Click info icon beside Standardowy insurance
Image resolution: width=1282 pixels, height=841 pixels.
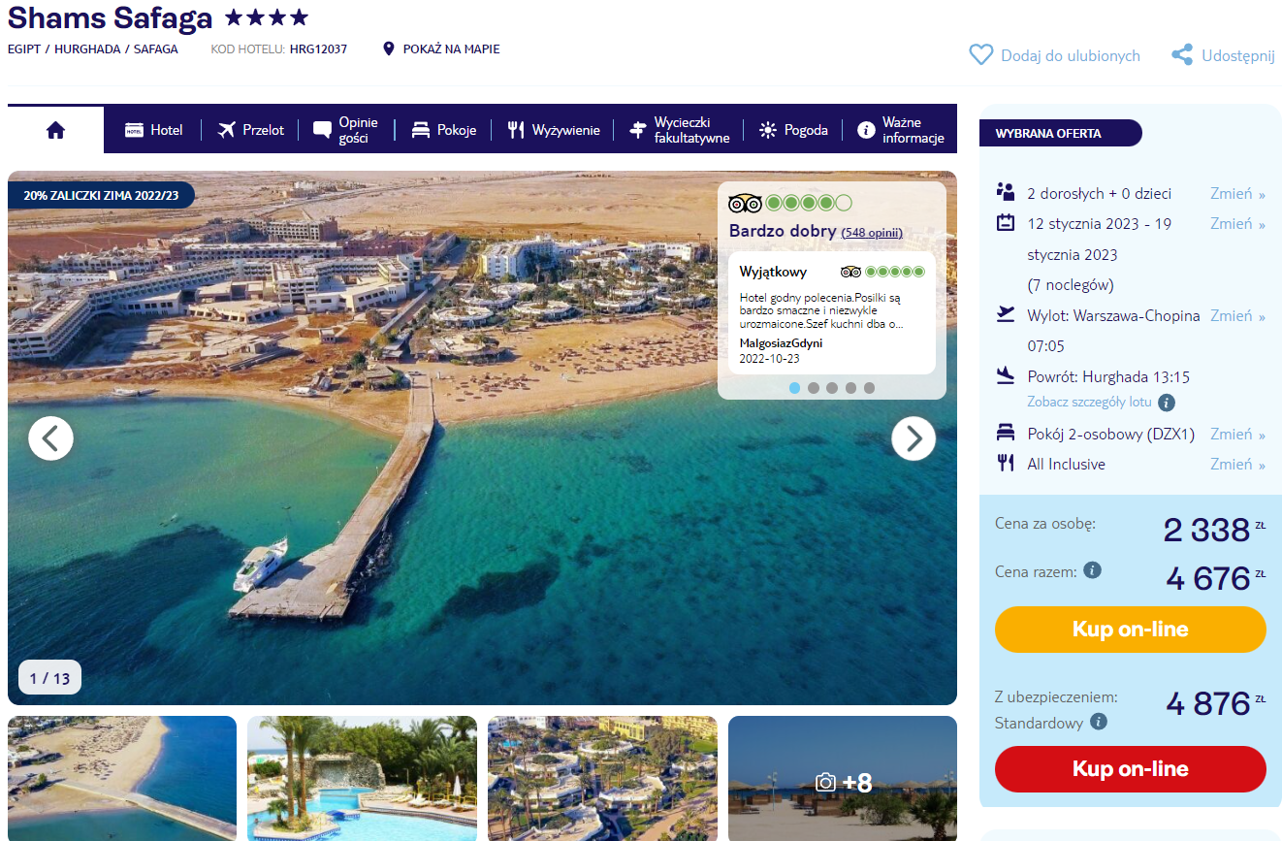coord(1098,722)
